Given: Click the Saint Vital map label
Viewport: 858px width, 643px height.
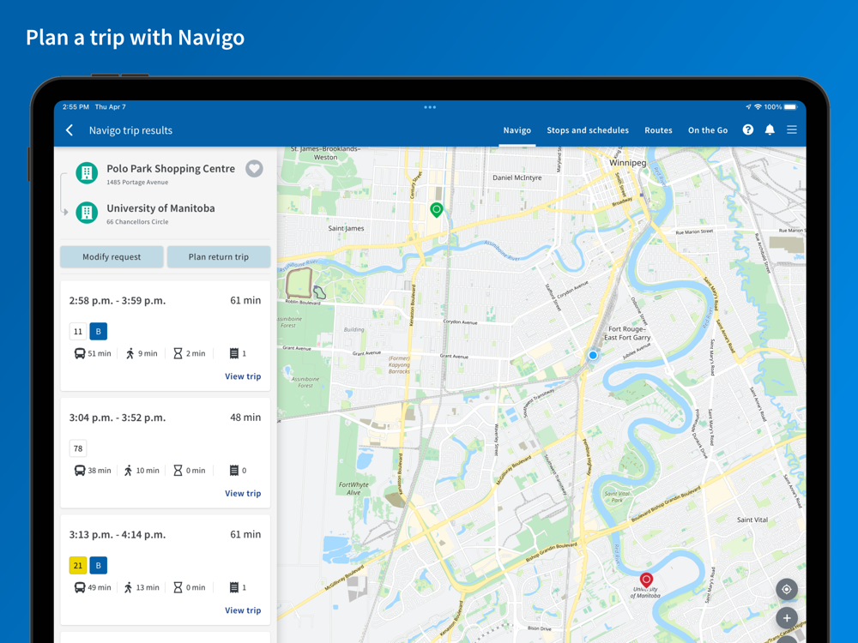Looking at the screenshot, I should [x=752, y=520].
